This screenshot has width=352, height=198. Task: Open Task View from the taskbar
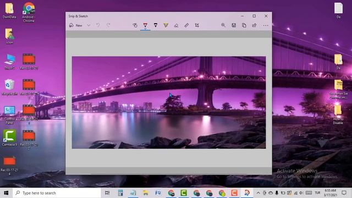coord(107,193)
